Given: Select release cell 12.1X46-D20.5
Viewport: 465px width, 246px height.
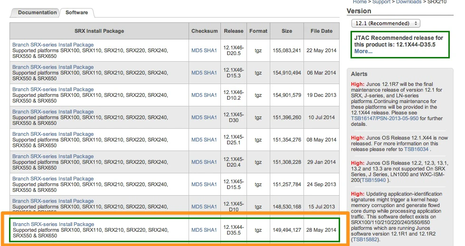Looking at the screenshot, I should 234,50.
